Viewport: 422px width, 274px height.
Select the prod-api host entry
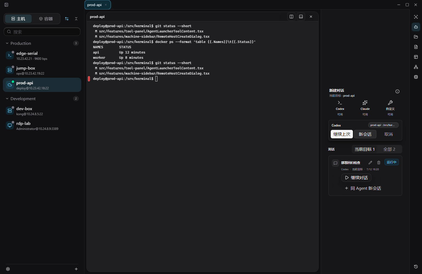point(42,85)
